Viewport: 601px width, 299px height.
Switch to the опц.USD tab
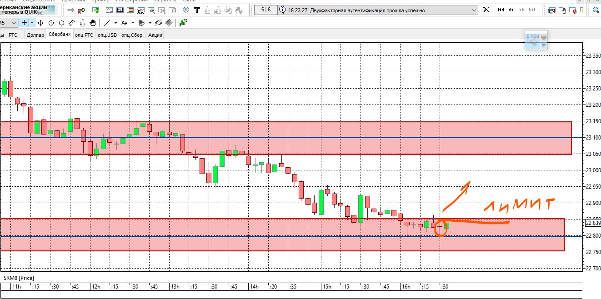click(x=107, y=35)
